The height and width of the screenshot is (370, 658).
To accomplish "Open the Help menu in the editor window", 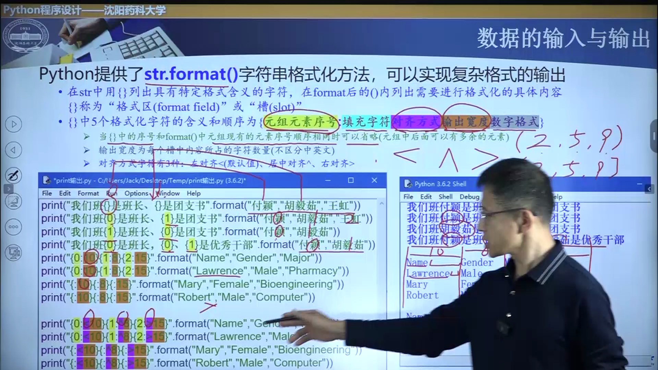I will 194,193.
